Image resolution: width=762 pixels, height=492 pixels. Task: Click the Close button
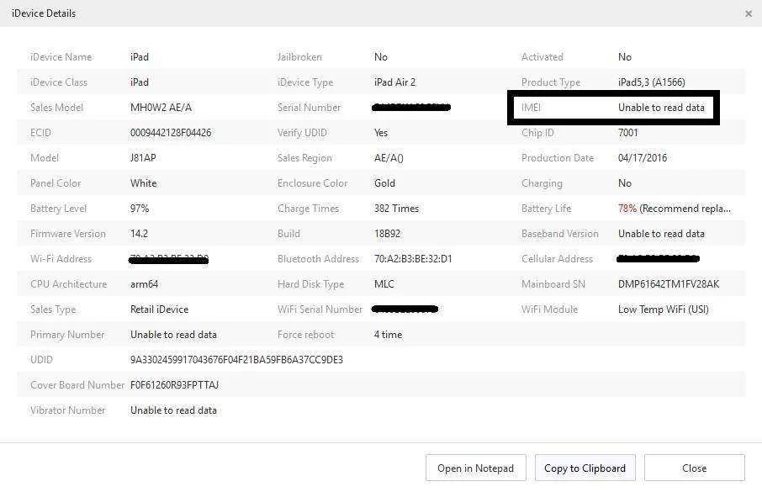pos(695,468)
